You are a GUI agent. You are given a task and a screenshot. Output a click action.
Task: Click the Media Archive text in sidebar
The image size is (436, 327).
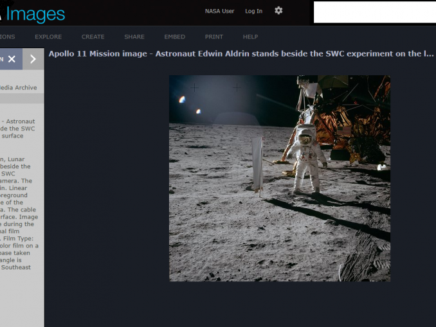19,87
